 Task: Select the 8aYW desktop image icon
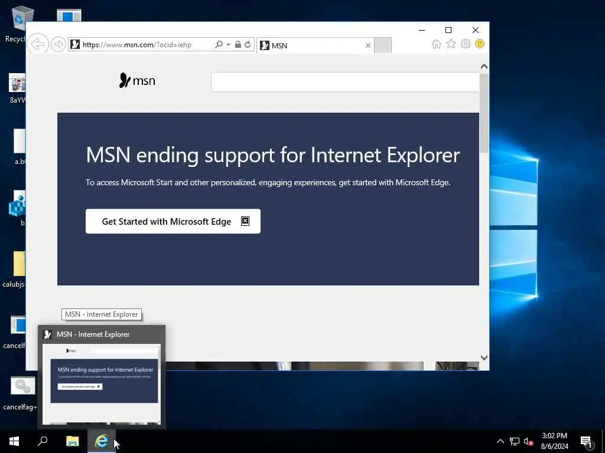point(17,88)
